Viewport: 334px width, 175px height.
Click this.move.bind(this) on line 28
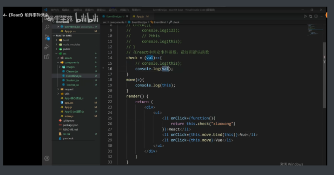213,135
